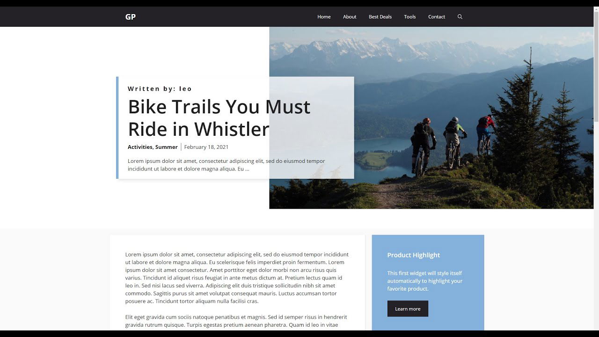The width and height of the screenshot is (599, 337).
Task: Click the blue Product Highlight widget description
Action: 425,281
